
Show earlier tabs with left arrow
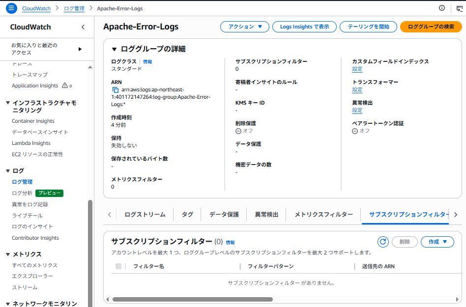pos(110,214)
